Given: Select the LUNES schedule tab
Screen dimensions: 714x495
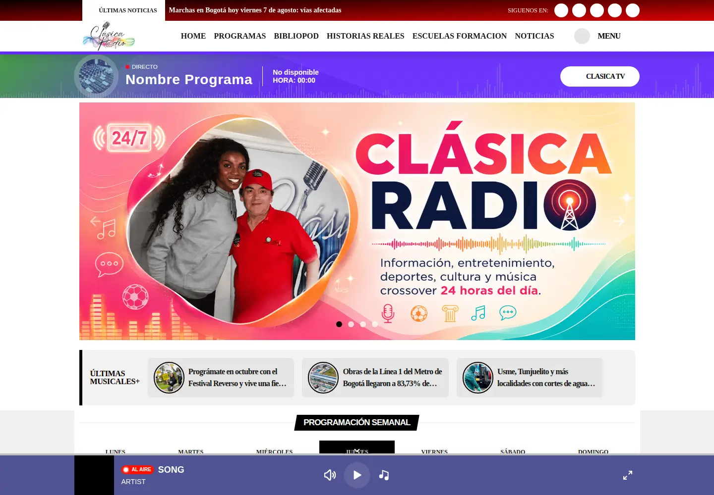Looking at the screenshot, I should (x=116, y=451).
